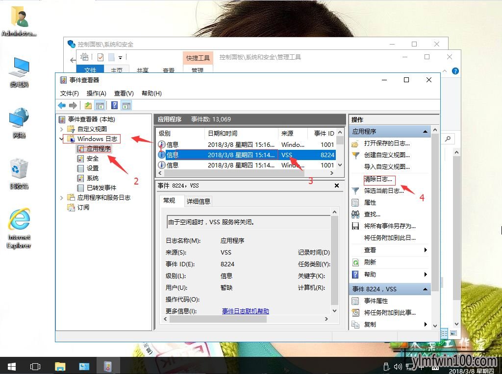502x374 pixels.
Task: Click the 事件属性 action
Action: click(x=376, y=301)
